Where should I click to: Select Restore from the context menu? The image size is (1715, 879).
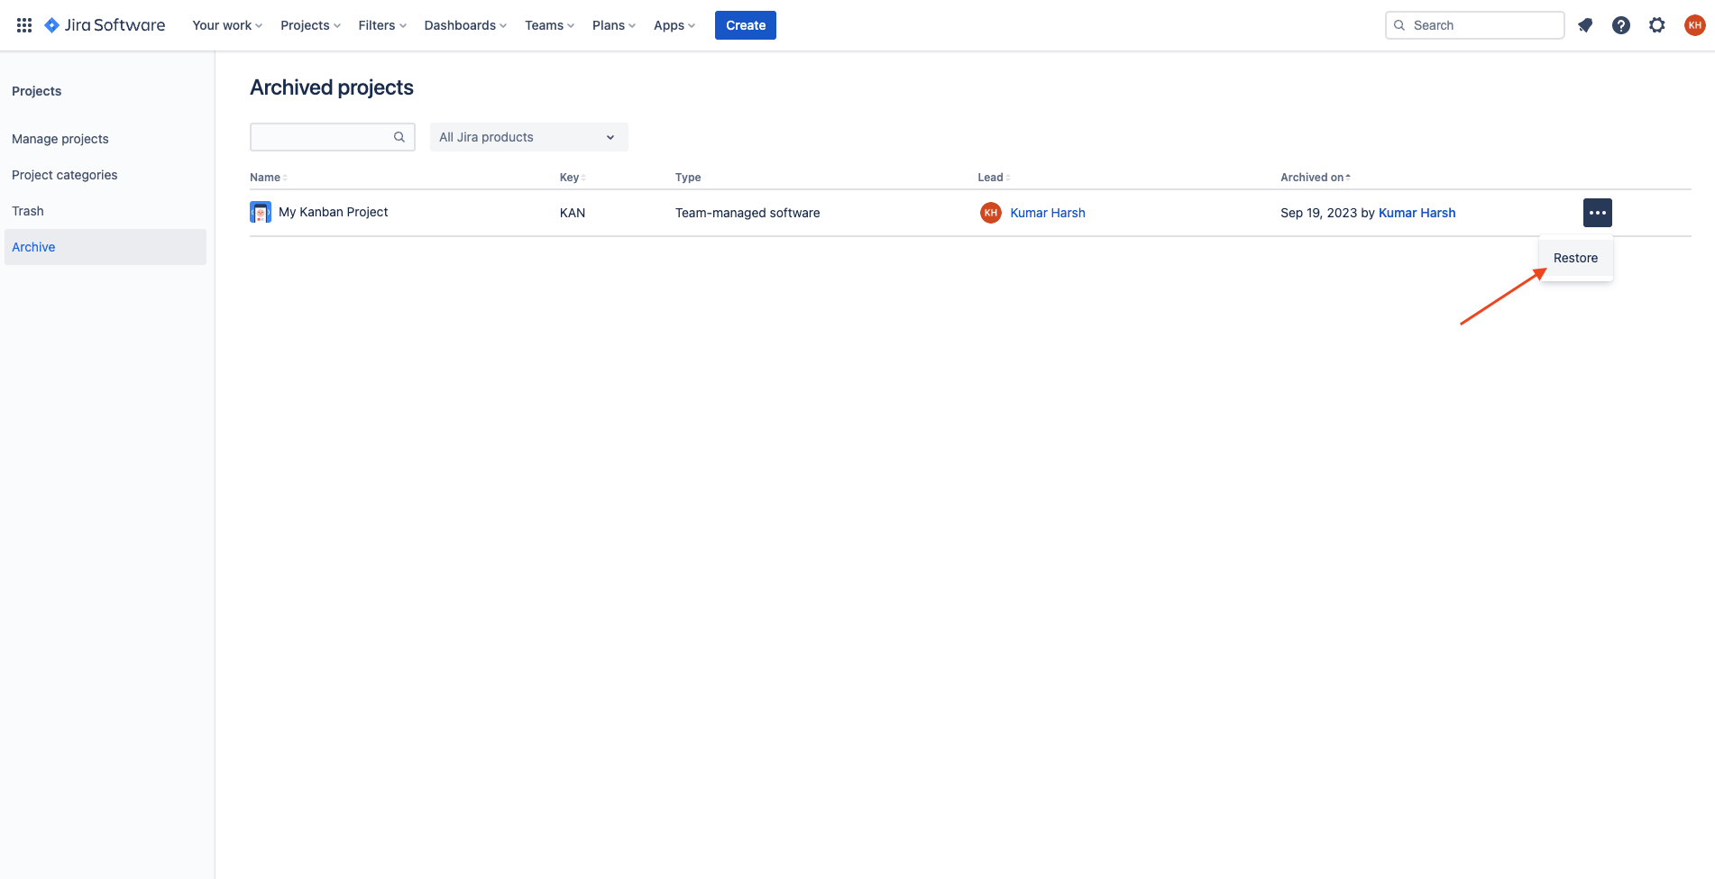1574,258
